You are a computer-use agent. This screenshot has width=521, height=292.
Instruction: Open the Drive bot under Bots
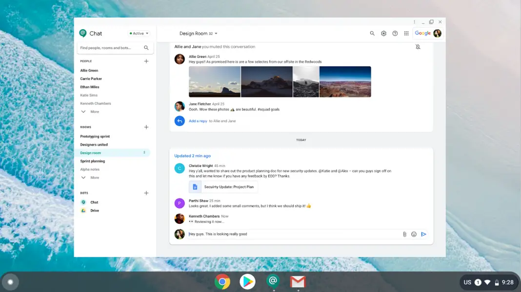(94, 210)
